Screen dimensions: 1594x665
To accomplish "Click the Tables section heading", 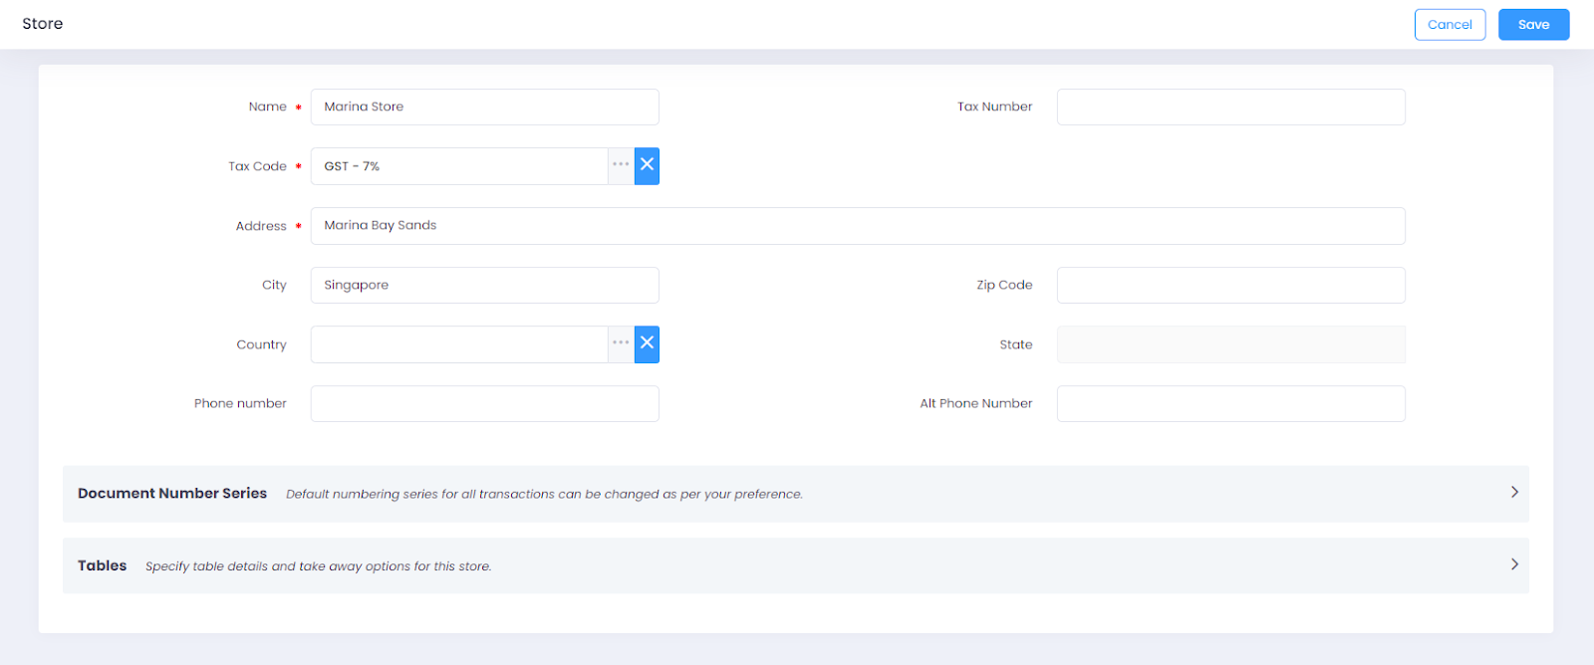I will coord(103,565).
